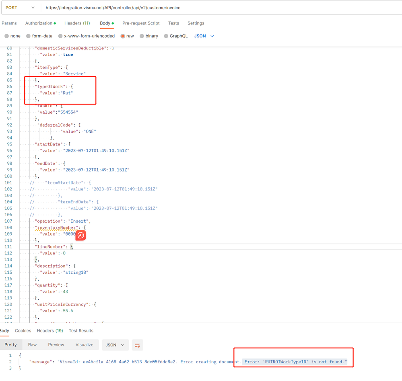Switch response view to Preview
The image size is (402, 381).
click(56, 345)
